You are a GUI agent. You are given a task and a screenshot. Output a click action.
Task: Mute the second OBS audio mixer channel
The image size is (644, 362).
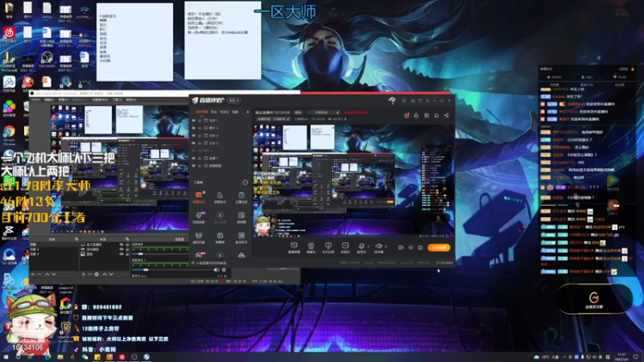[x=217, y=269]
